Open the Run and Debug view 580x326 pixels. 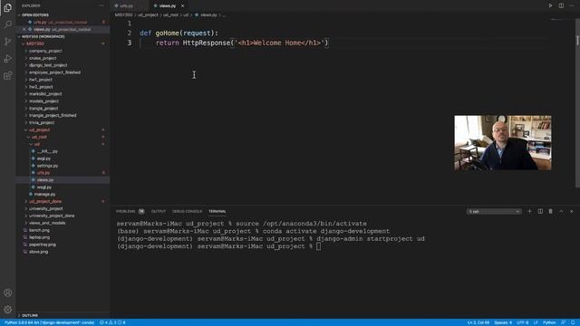coord(7,58)
